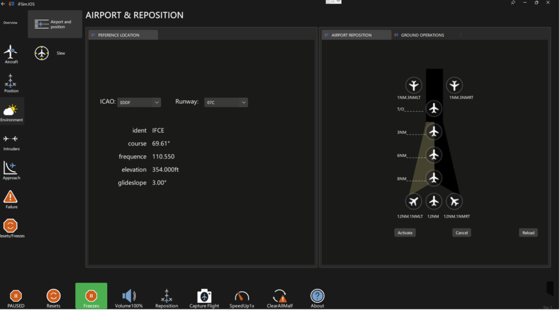The image size is (560, 310).
Task: Open the Approach sidebar section
Action: pyautogui.click(x=11, y=170)
